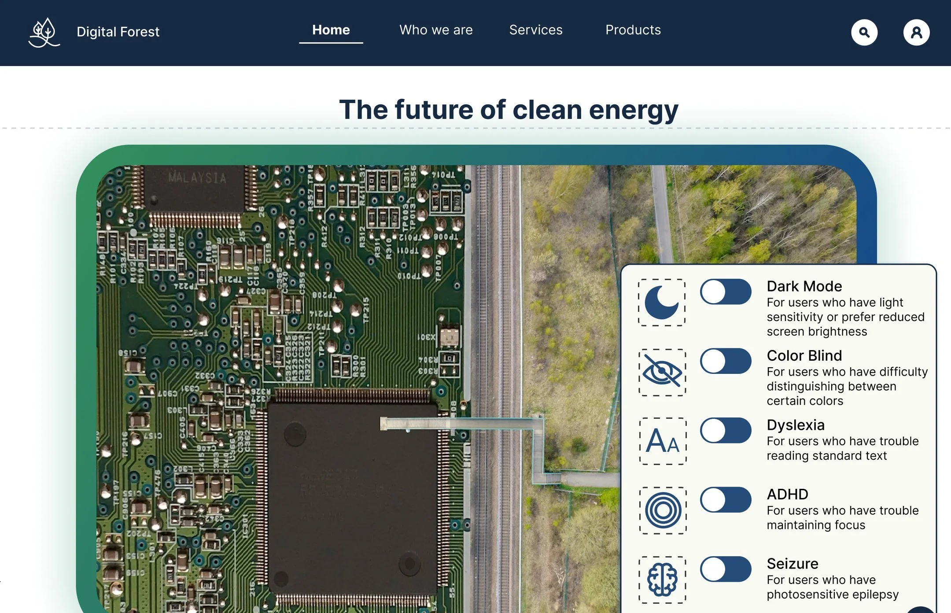Activate the ADHD toggle
This screenshot has height=613, width=951.
tap(726, 499)
